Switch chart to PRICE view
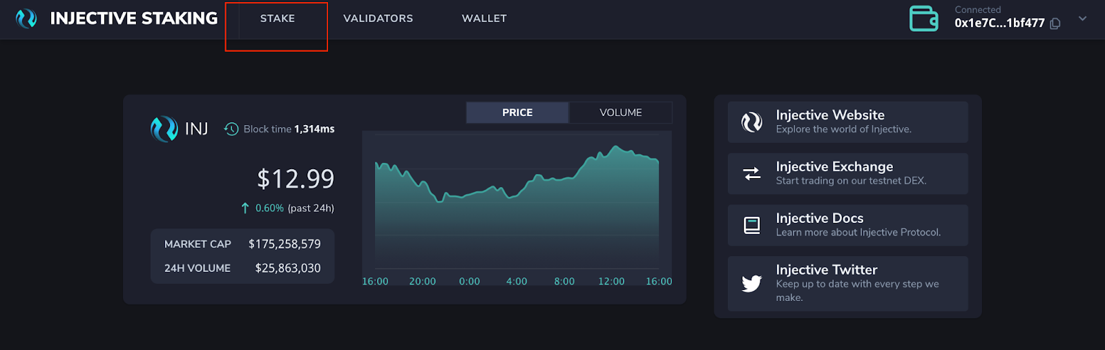Image resolution: width=1105 pixels, height=350 pixels. tap(517, 113)
